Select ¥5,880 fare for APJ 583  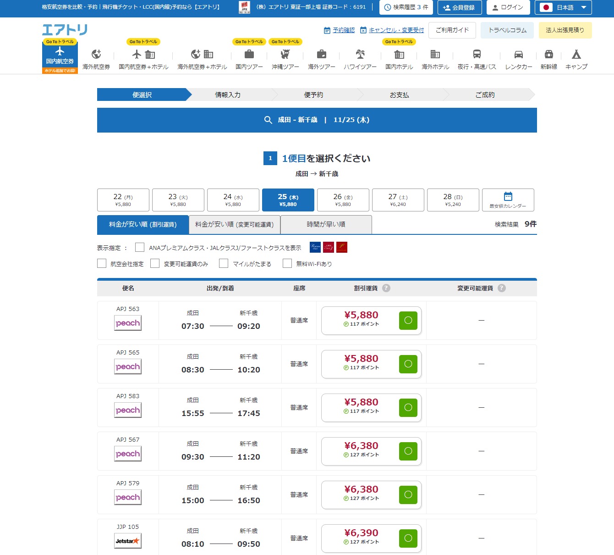coord(371,407)
